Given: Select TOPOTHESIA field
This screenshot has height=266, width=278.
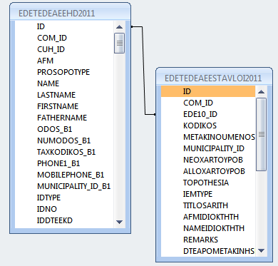Looking at the screenshot, I should pos(208,183).
